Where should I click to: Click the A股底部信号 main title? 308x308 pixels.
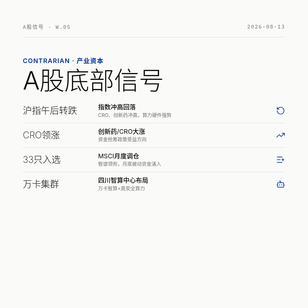93,80
